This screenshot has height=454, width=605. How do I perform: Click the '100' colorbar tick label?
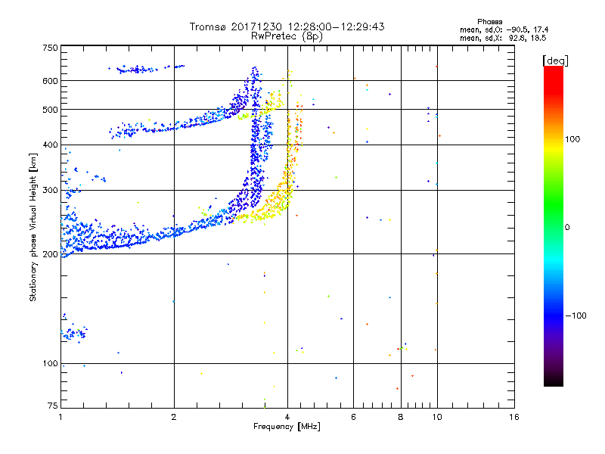[572, 139]
